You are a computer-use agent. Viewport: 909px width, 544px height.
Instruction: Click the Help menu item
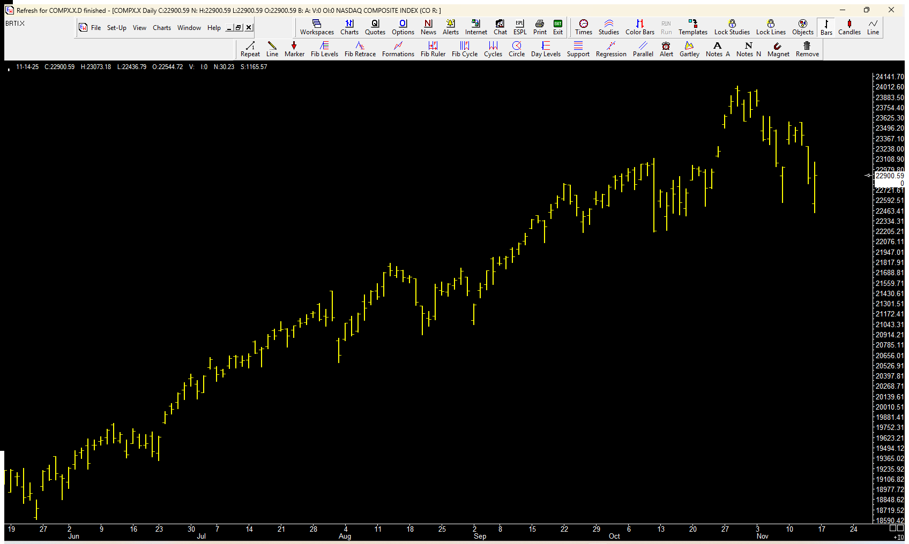point(214,28)
